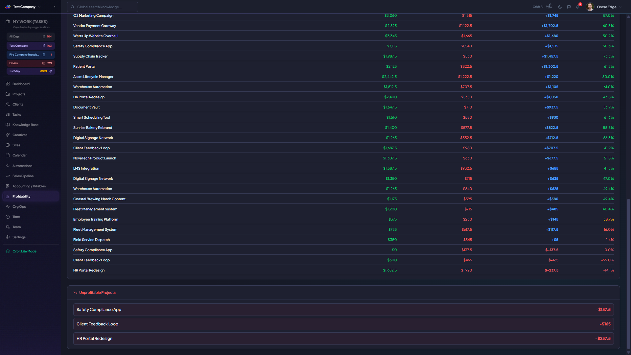The height and width of the screenshot is (355, 631).
Task: Open the Emails filter
Action: pyautogui.click(x=31, y=63)
